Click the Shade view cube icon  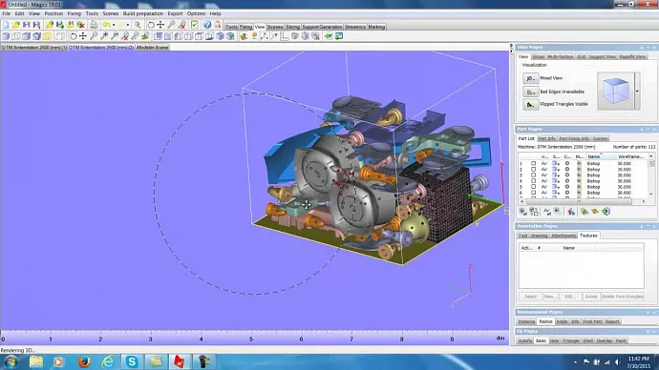coord(6,36)
